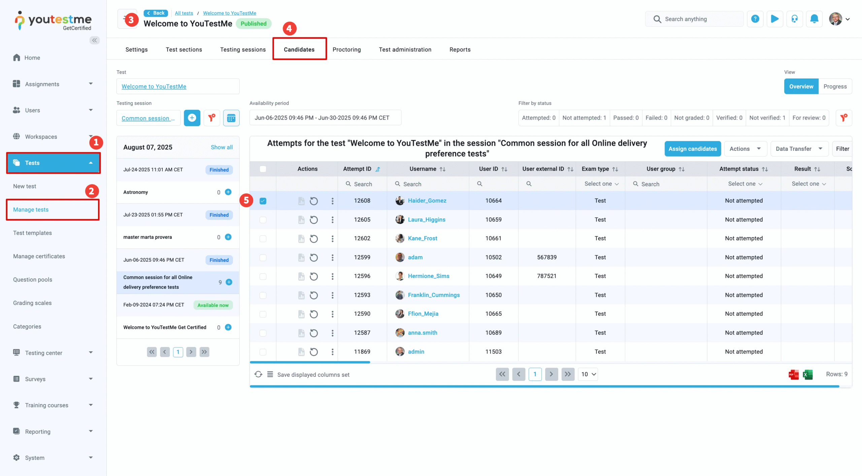
Task: Click plus icon next to master marta provera
Action: [228, 237]
